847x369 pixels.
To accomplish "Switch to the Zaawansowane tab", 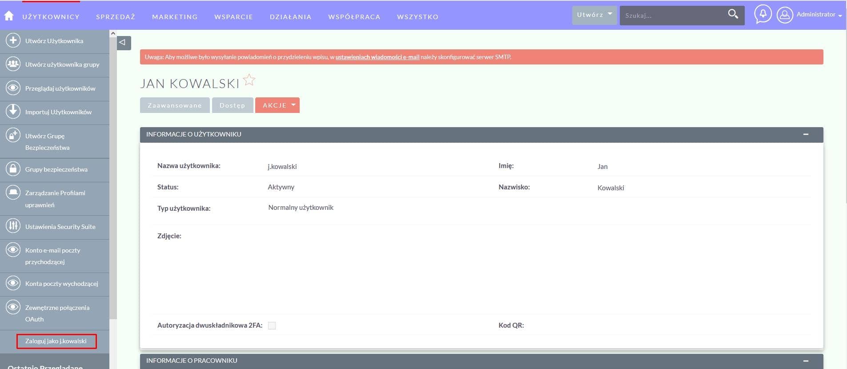I will 175,105.
